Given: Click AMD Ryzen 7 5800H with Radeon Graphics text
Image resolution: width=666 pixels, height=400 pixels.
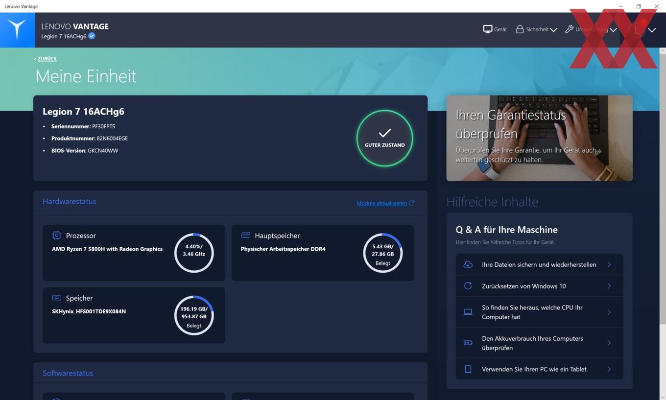Looking at the screenshot, I should (x=107, y=249).
